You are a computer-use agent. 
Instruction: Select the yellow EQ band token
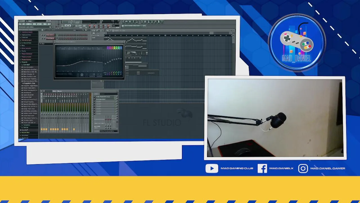point(114,48)
